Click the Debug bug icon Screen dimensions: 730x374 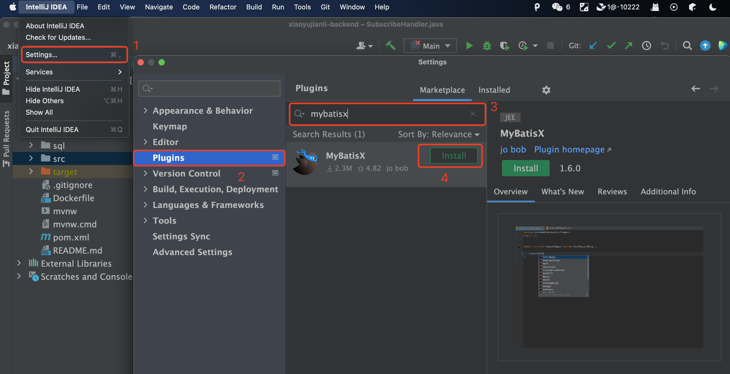tap(487, 46)
